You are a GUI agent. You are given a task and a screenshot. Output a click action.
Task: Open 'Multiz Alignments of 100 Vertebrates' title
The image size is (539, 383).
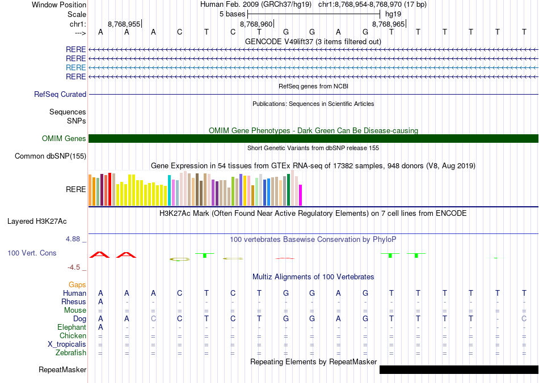pyautogui.click(x=313, y=276)
